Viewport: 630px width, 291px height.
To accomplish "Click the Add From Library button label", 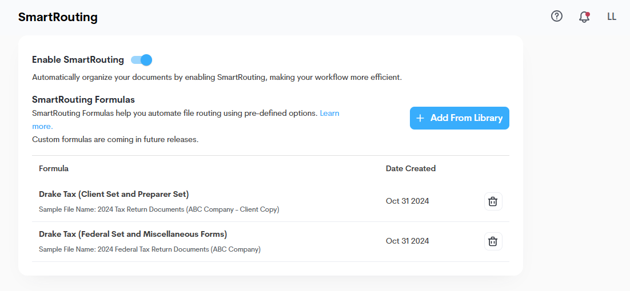I will pos(466,118).
